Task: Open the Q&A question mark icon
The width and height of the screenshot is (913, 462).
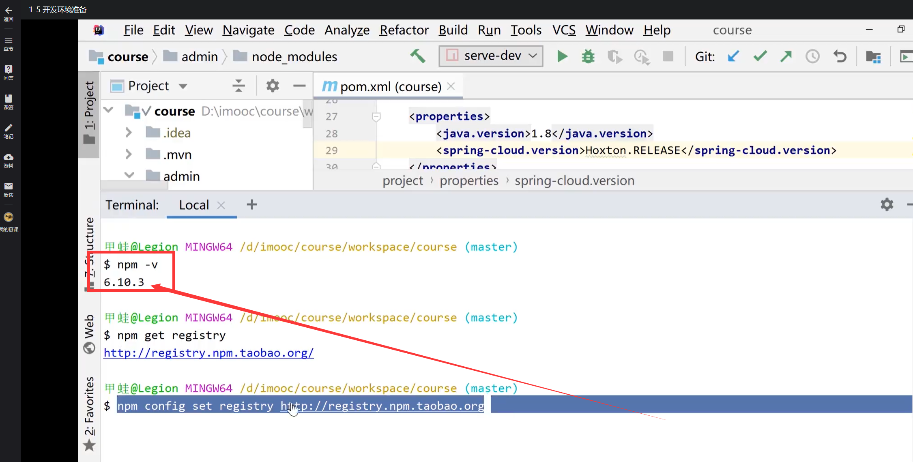Action: [9, 69]
